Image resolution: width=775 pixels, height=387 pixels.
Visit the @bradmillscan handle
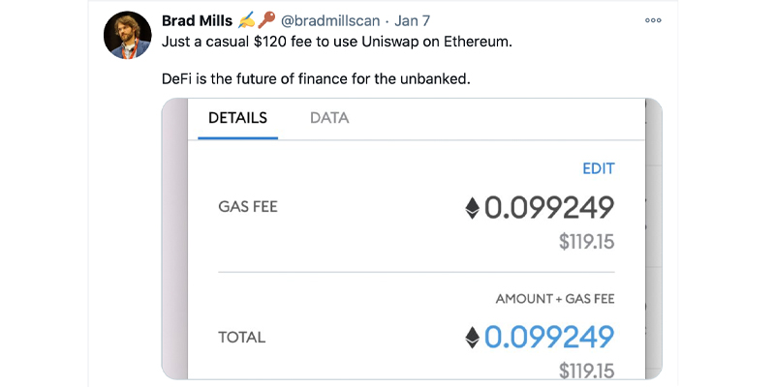coord(331,21)
